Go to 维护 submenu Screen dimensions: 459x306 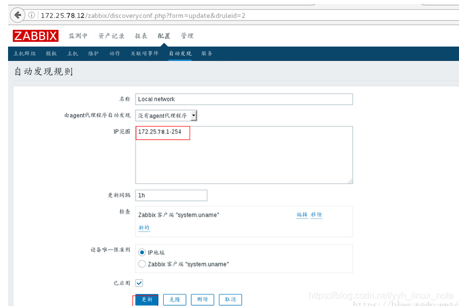click(94, 53)
